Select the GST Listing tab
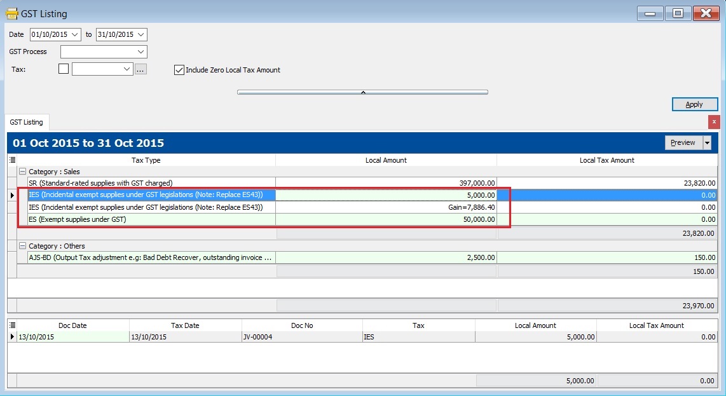Image resolution: width=726 pixels, height=396 pixels. (27, 122)
